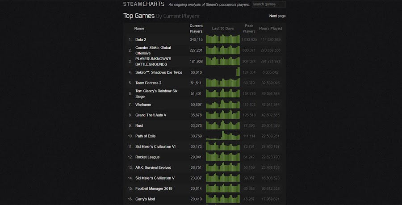This screenshot has width=402, height=205.
Task: Select Path of Exile value 30,769
Action: [196, 136]
